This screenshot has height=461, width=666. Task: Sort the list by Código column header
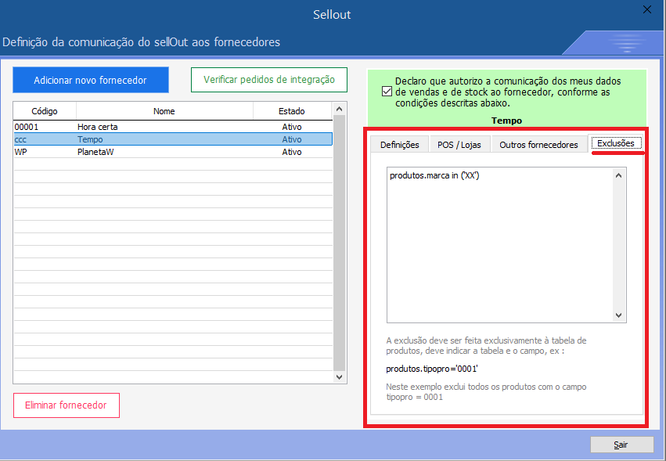point(44,111)
